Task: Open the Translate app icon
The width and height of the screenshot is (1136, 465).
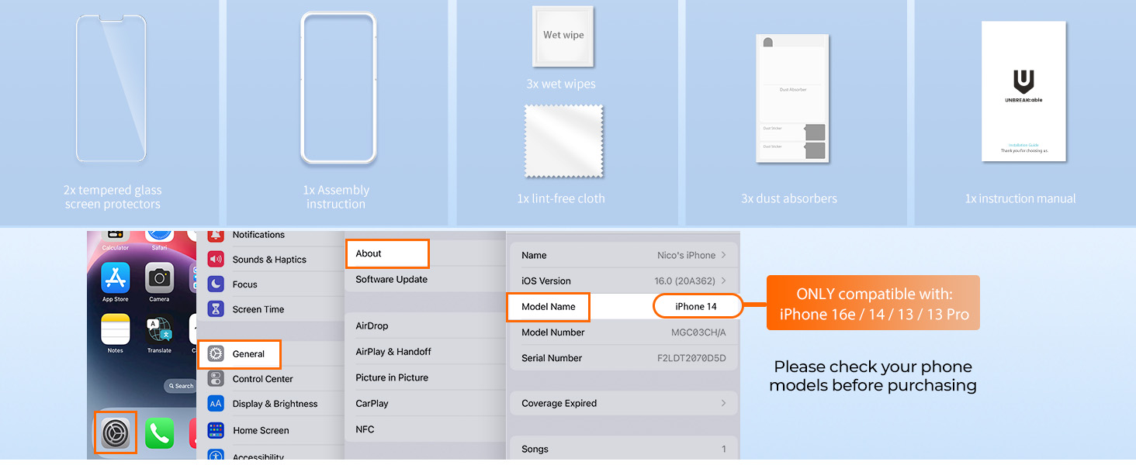Action: (x=159, y=329)
